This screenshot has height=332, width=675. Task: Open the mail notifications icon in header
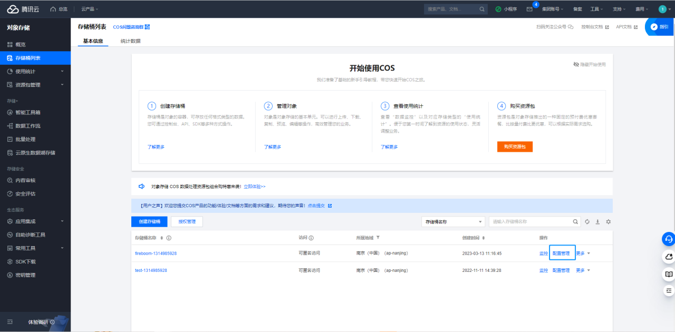click(529, 9)
